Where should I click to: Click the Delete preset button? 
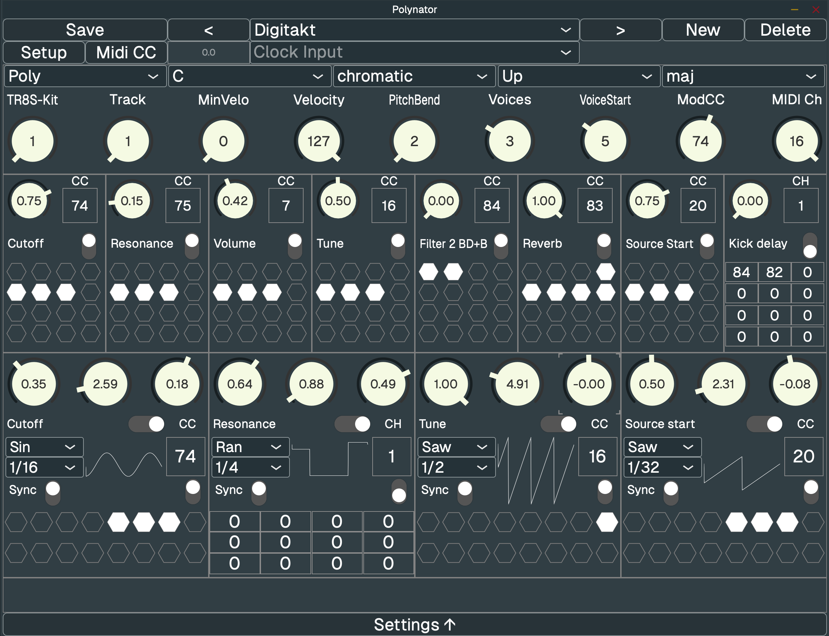pyautogui.click(x=785, y=30)
